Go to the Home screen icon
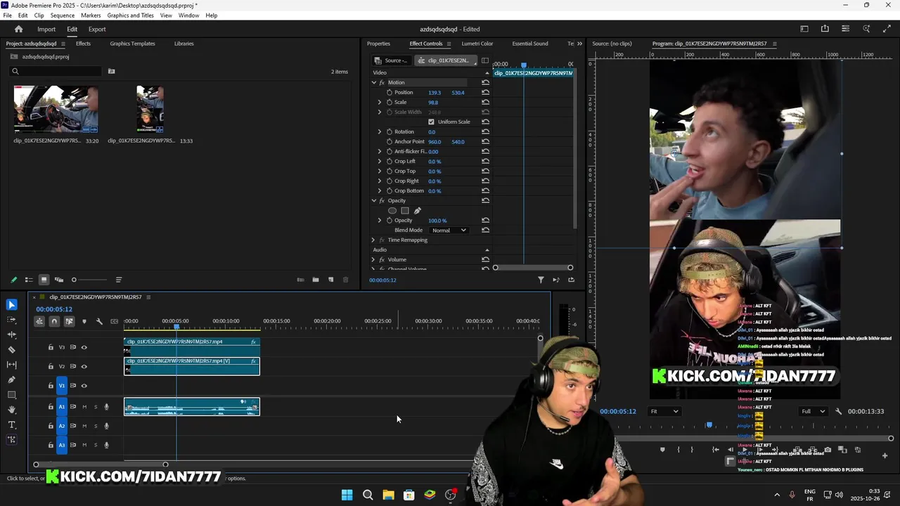 click(19, 29)
